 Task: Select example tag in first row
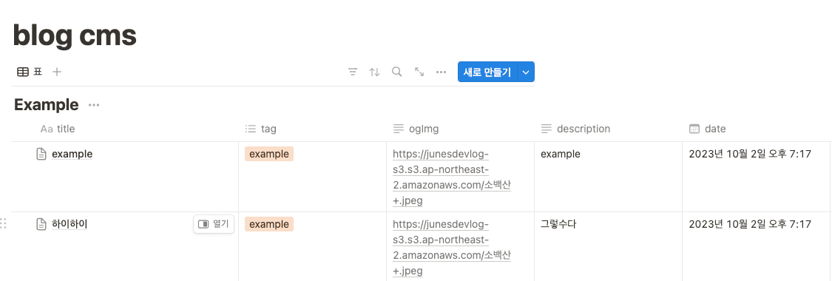coord(269,155)
